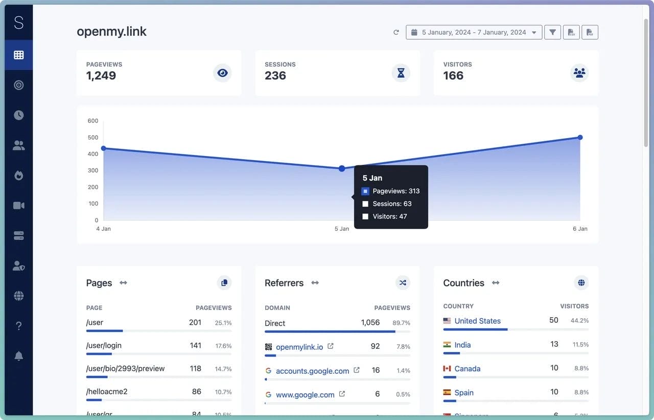Image resolution: width=654 pixels, height=420 pixels.
Task: Click the Direct referrer row
Action: point(337,325)
